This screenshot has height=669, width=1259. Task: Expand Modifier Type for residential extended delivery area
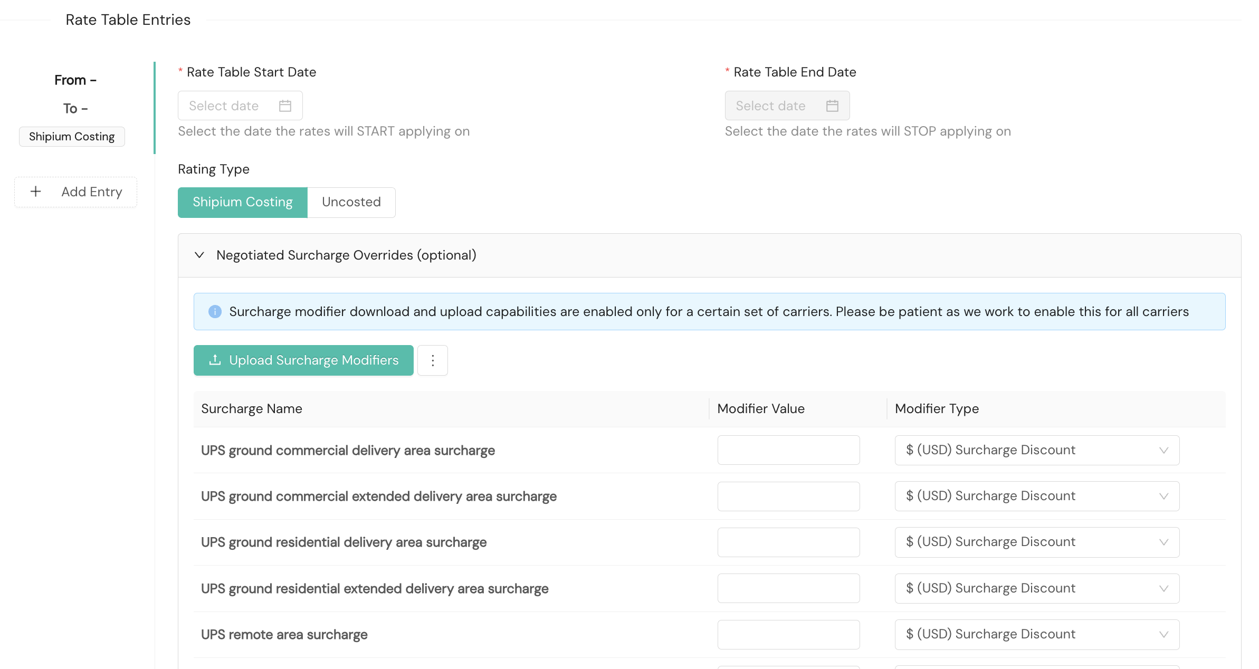[1036, 588]
